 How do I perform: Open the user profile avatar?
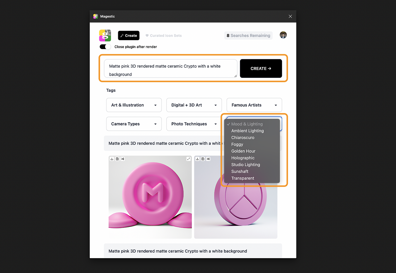pyautogui.click(x=283, y=35)
